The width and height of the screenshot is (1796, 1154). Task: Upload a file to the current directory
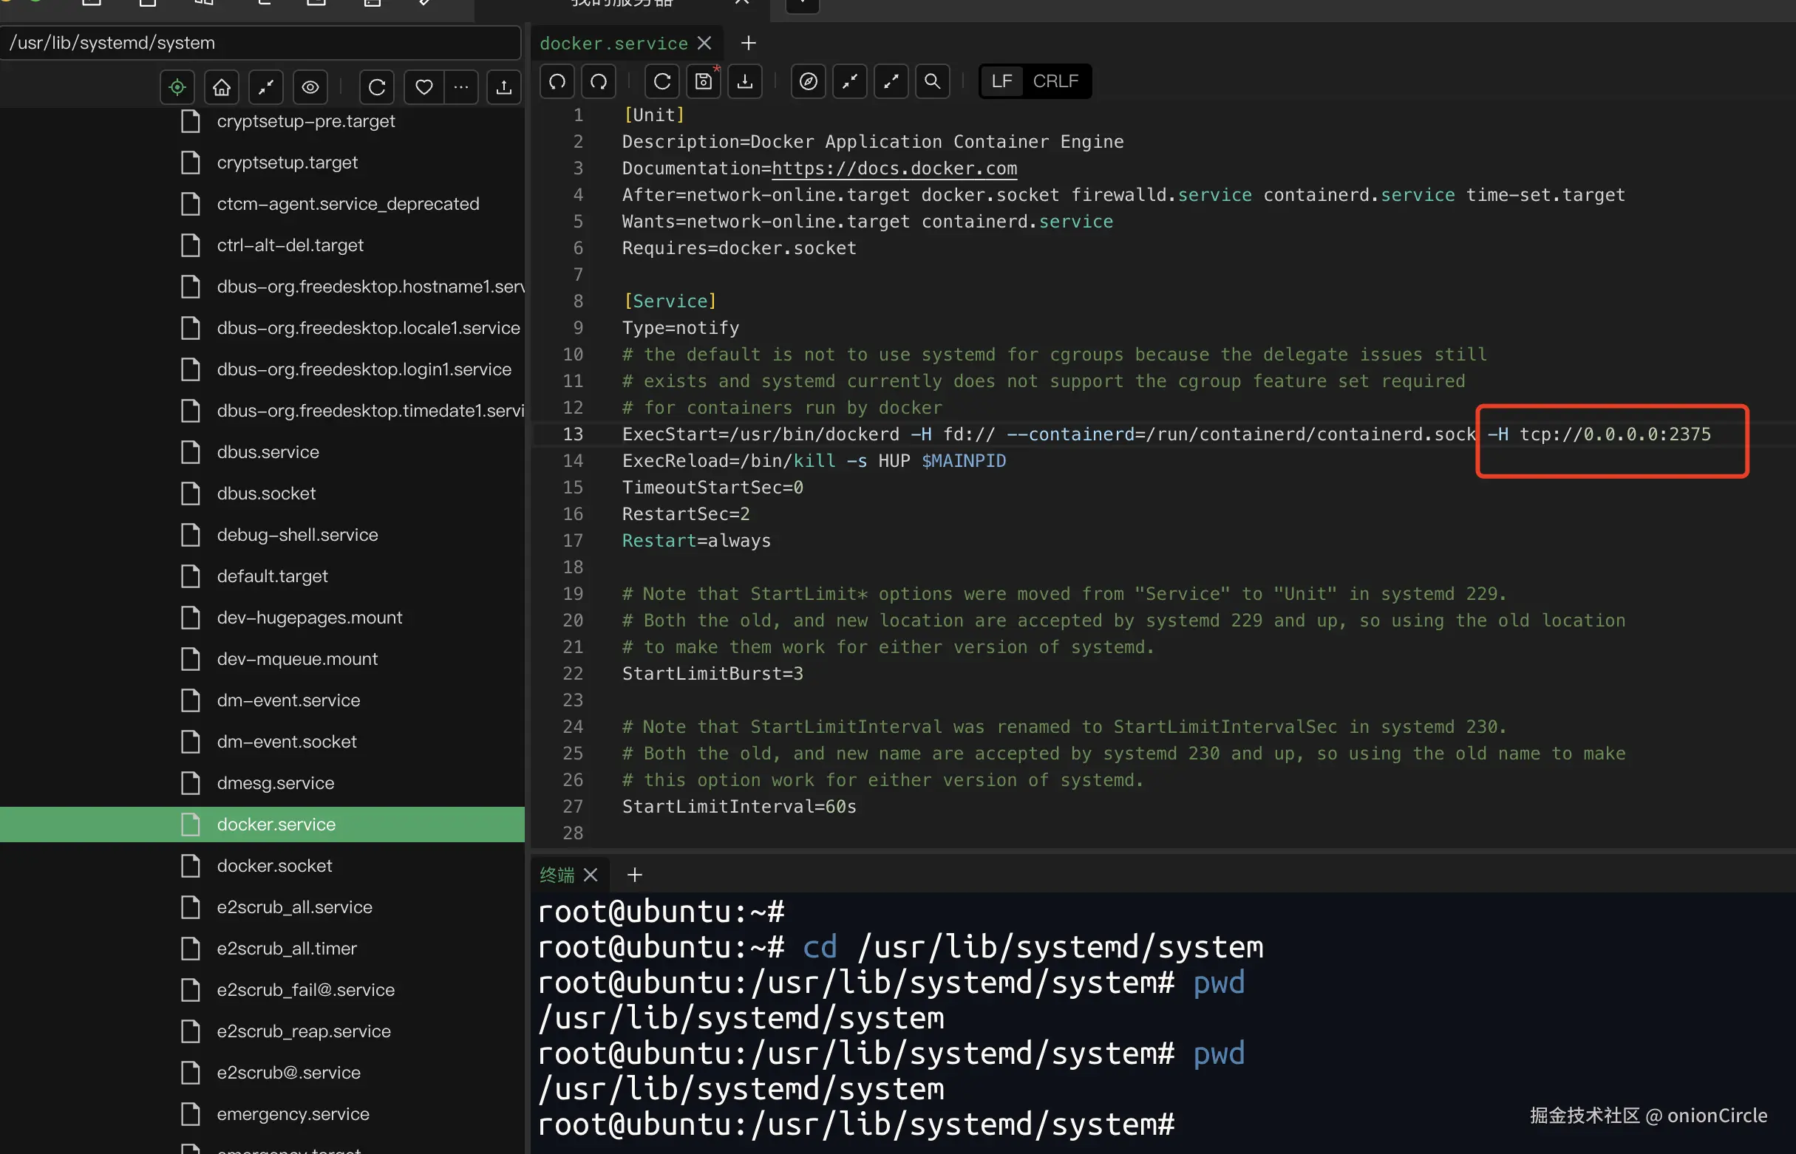tap(504, 88)
